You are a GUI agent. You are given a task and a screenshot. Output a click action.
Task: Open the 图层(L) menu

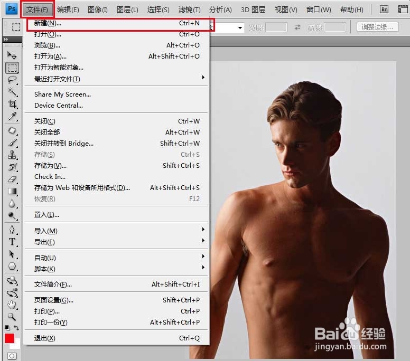pos(127,9)
